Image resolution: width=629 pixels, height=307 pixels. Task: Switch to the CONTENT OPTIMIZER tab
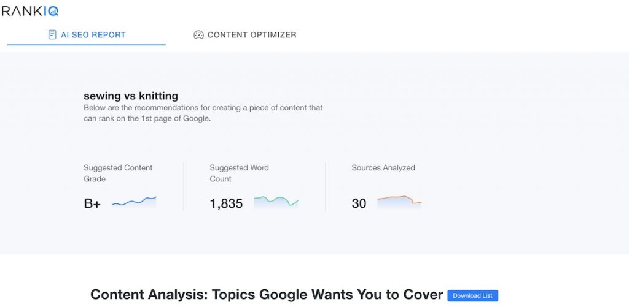tap(244, 35)
